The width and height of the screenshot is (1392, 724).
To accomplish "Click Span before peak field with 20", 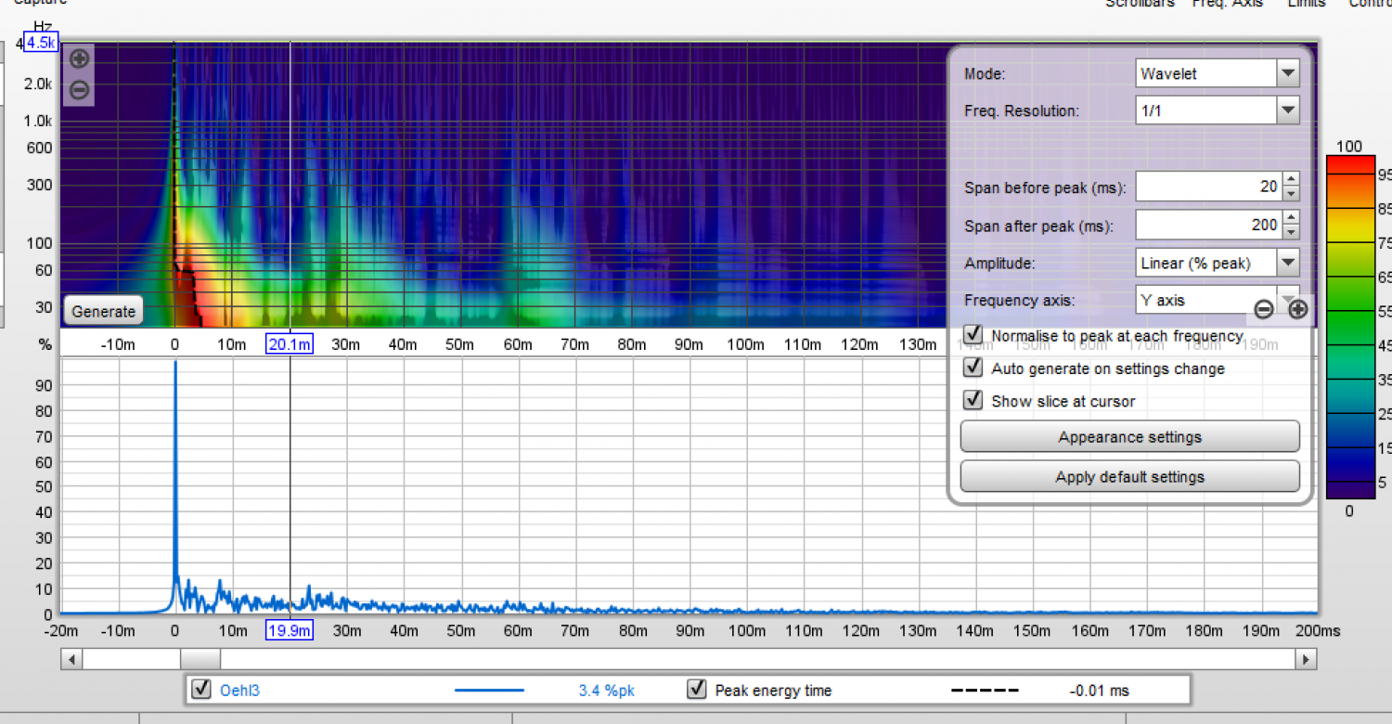I will (x=1209, y=187).
